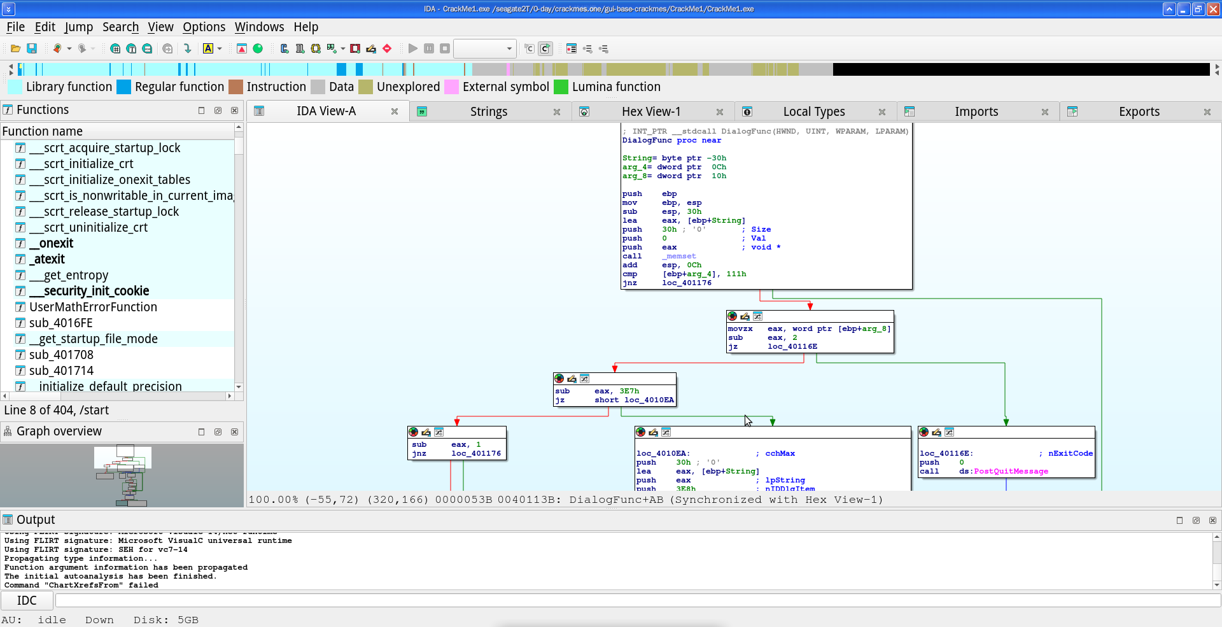Viewport: 1222px width, 627px height.
Task: Switch to the Exports tab
Action: [x=1139, y=111]
